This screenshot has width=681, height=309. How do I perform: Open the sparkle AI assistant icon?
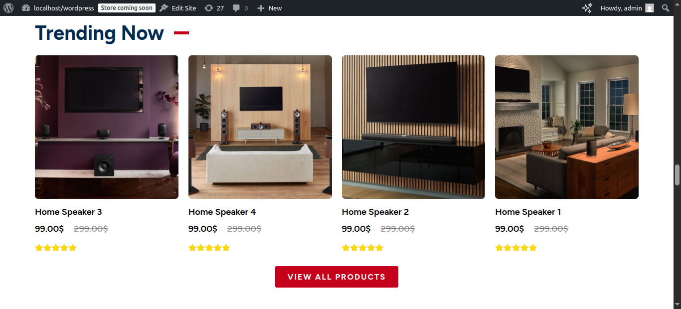point(587,8)
